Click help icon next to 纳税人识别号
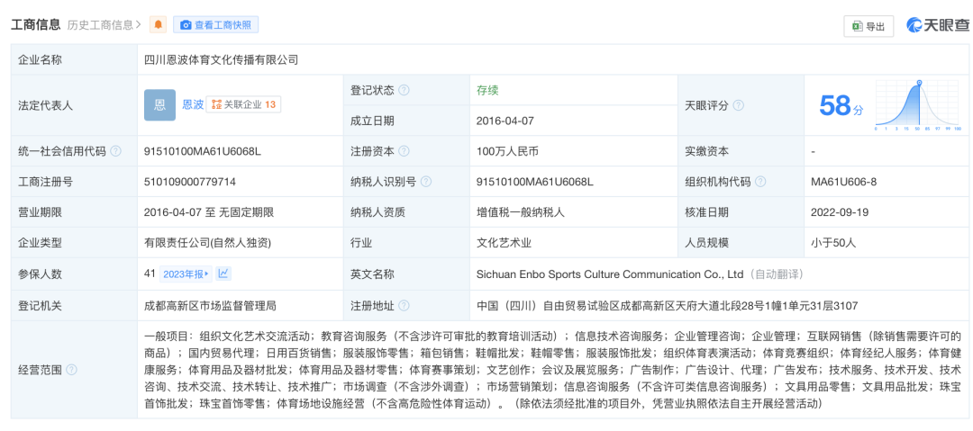This screenshot has height=431, width=973. pyautogui.click(x=423, y=182)
